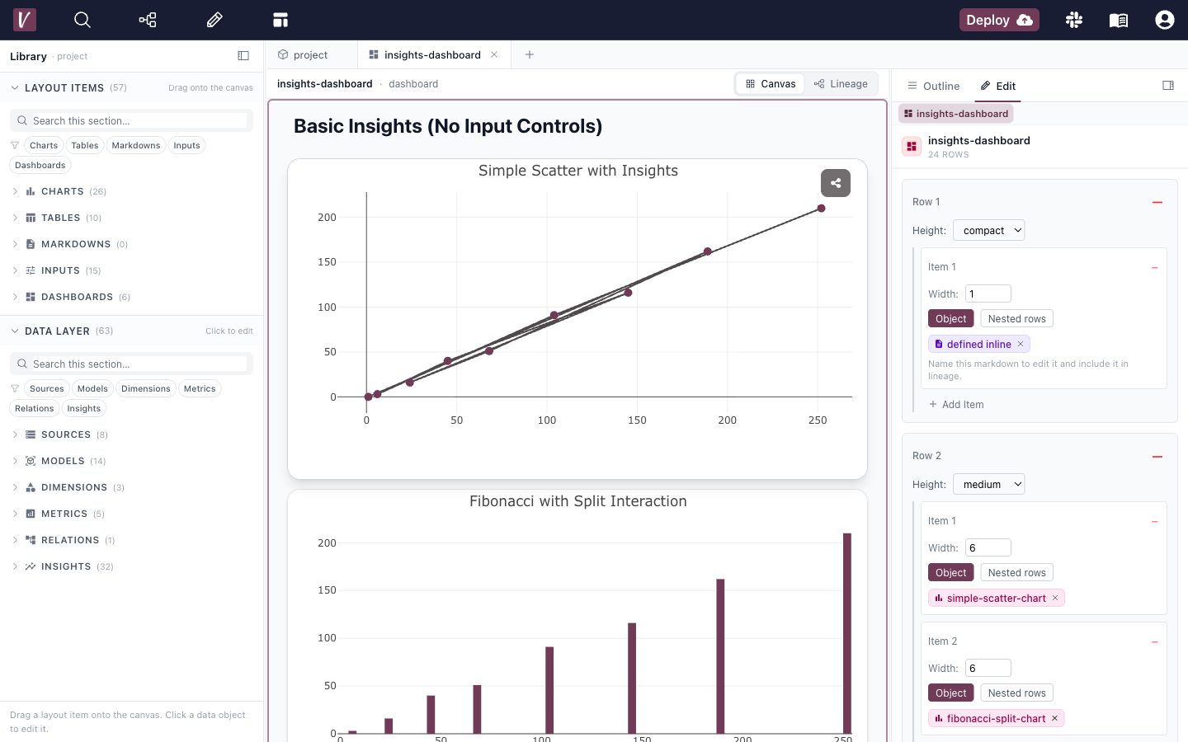Toggle the Dimensions filter chip
Screen dimensions: 1188x742
[x=146, y=388]
